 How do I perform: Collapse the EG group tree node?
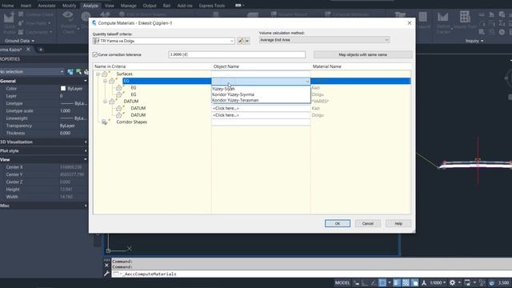point(105,81)
